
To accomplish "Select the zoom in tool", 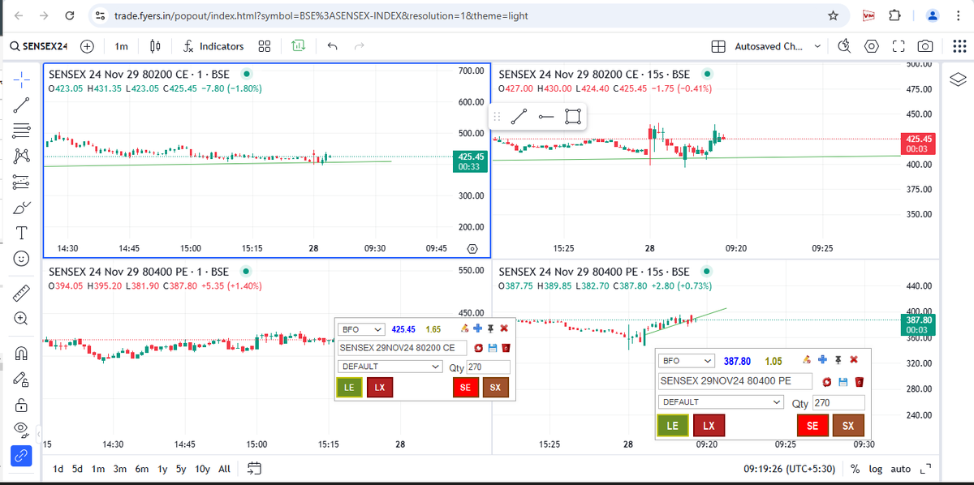I will pyautogui.click(x=22, y=319).
